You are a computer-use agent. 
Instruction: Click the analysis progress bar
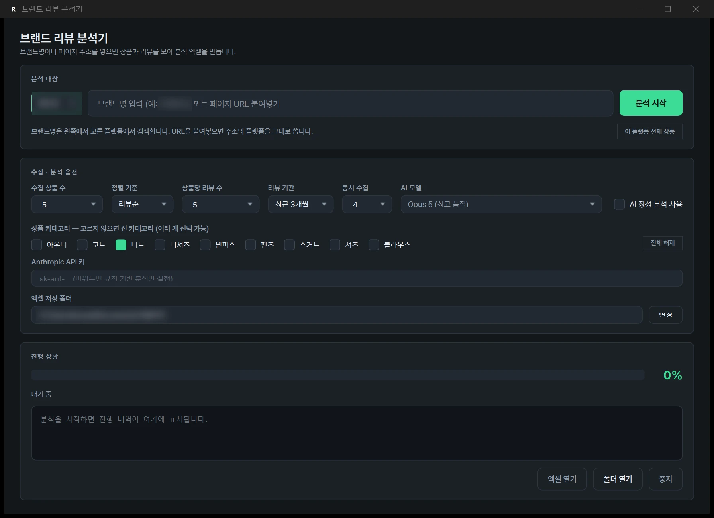(x=338, y=375)
